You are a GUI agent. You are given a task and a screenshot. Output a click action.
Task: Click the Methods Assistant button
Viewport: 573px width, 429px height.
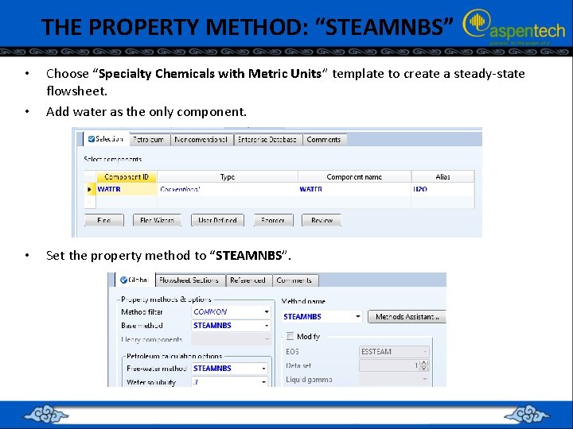[x=407, y=317]
